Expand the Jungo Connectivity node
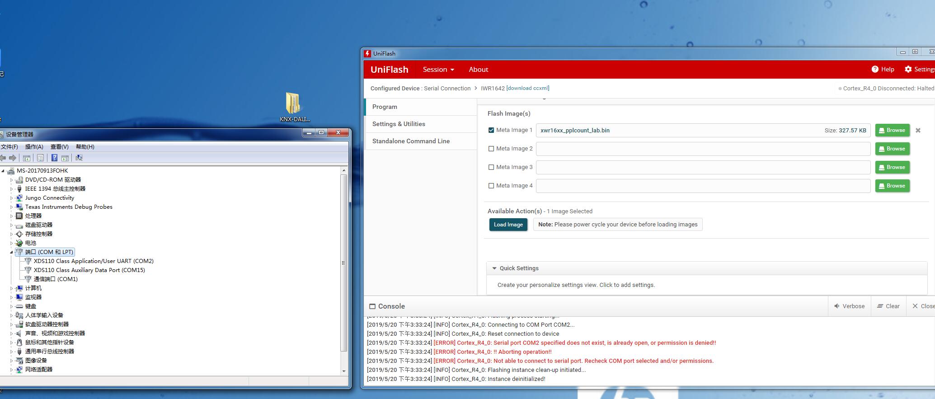Viewport: 935px width, 399px height. tap(11, 198)
